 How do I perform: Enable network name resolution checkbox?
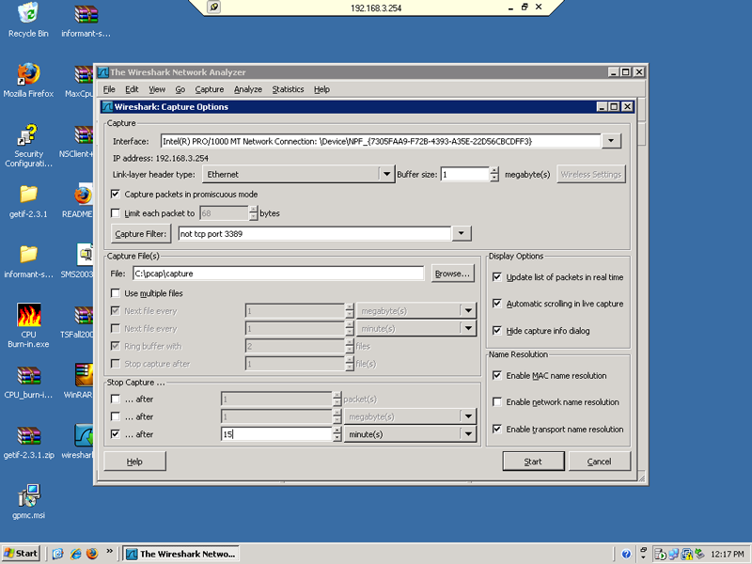point(497,402)
